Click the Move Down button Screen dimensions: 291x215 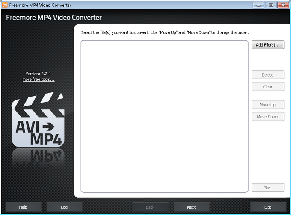268,117
